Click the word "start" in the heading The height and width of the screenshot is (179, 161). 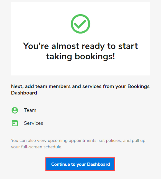(x=128, y=46)
